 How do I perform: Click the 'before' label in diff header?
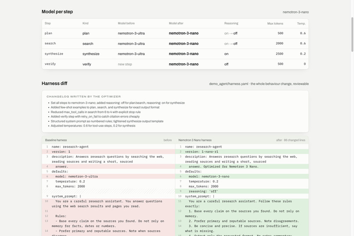coord(167,140)
